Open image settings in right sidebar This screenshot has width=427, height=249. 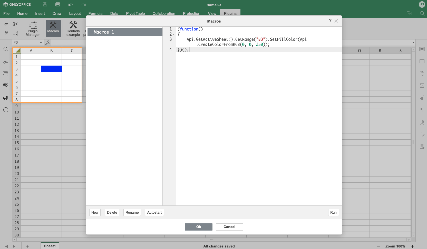tap(422, 85)
